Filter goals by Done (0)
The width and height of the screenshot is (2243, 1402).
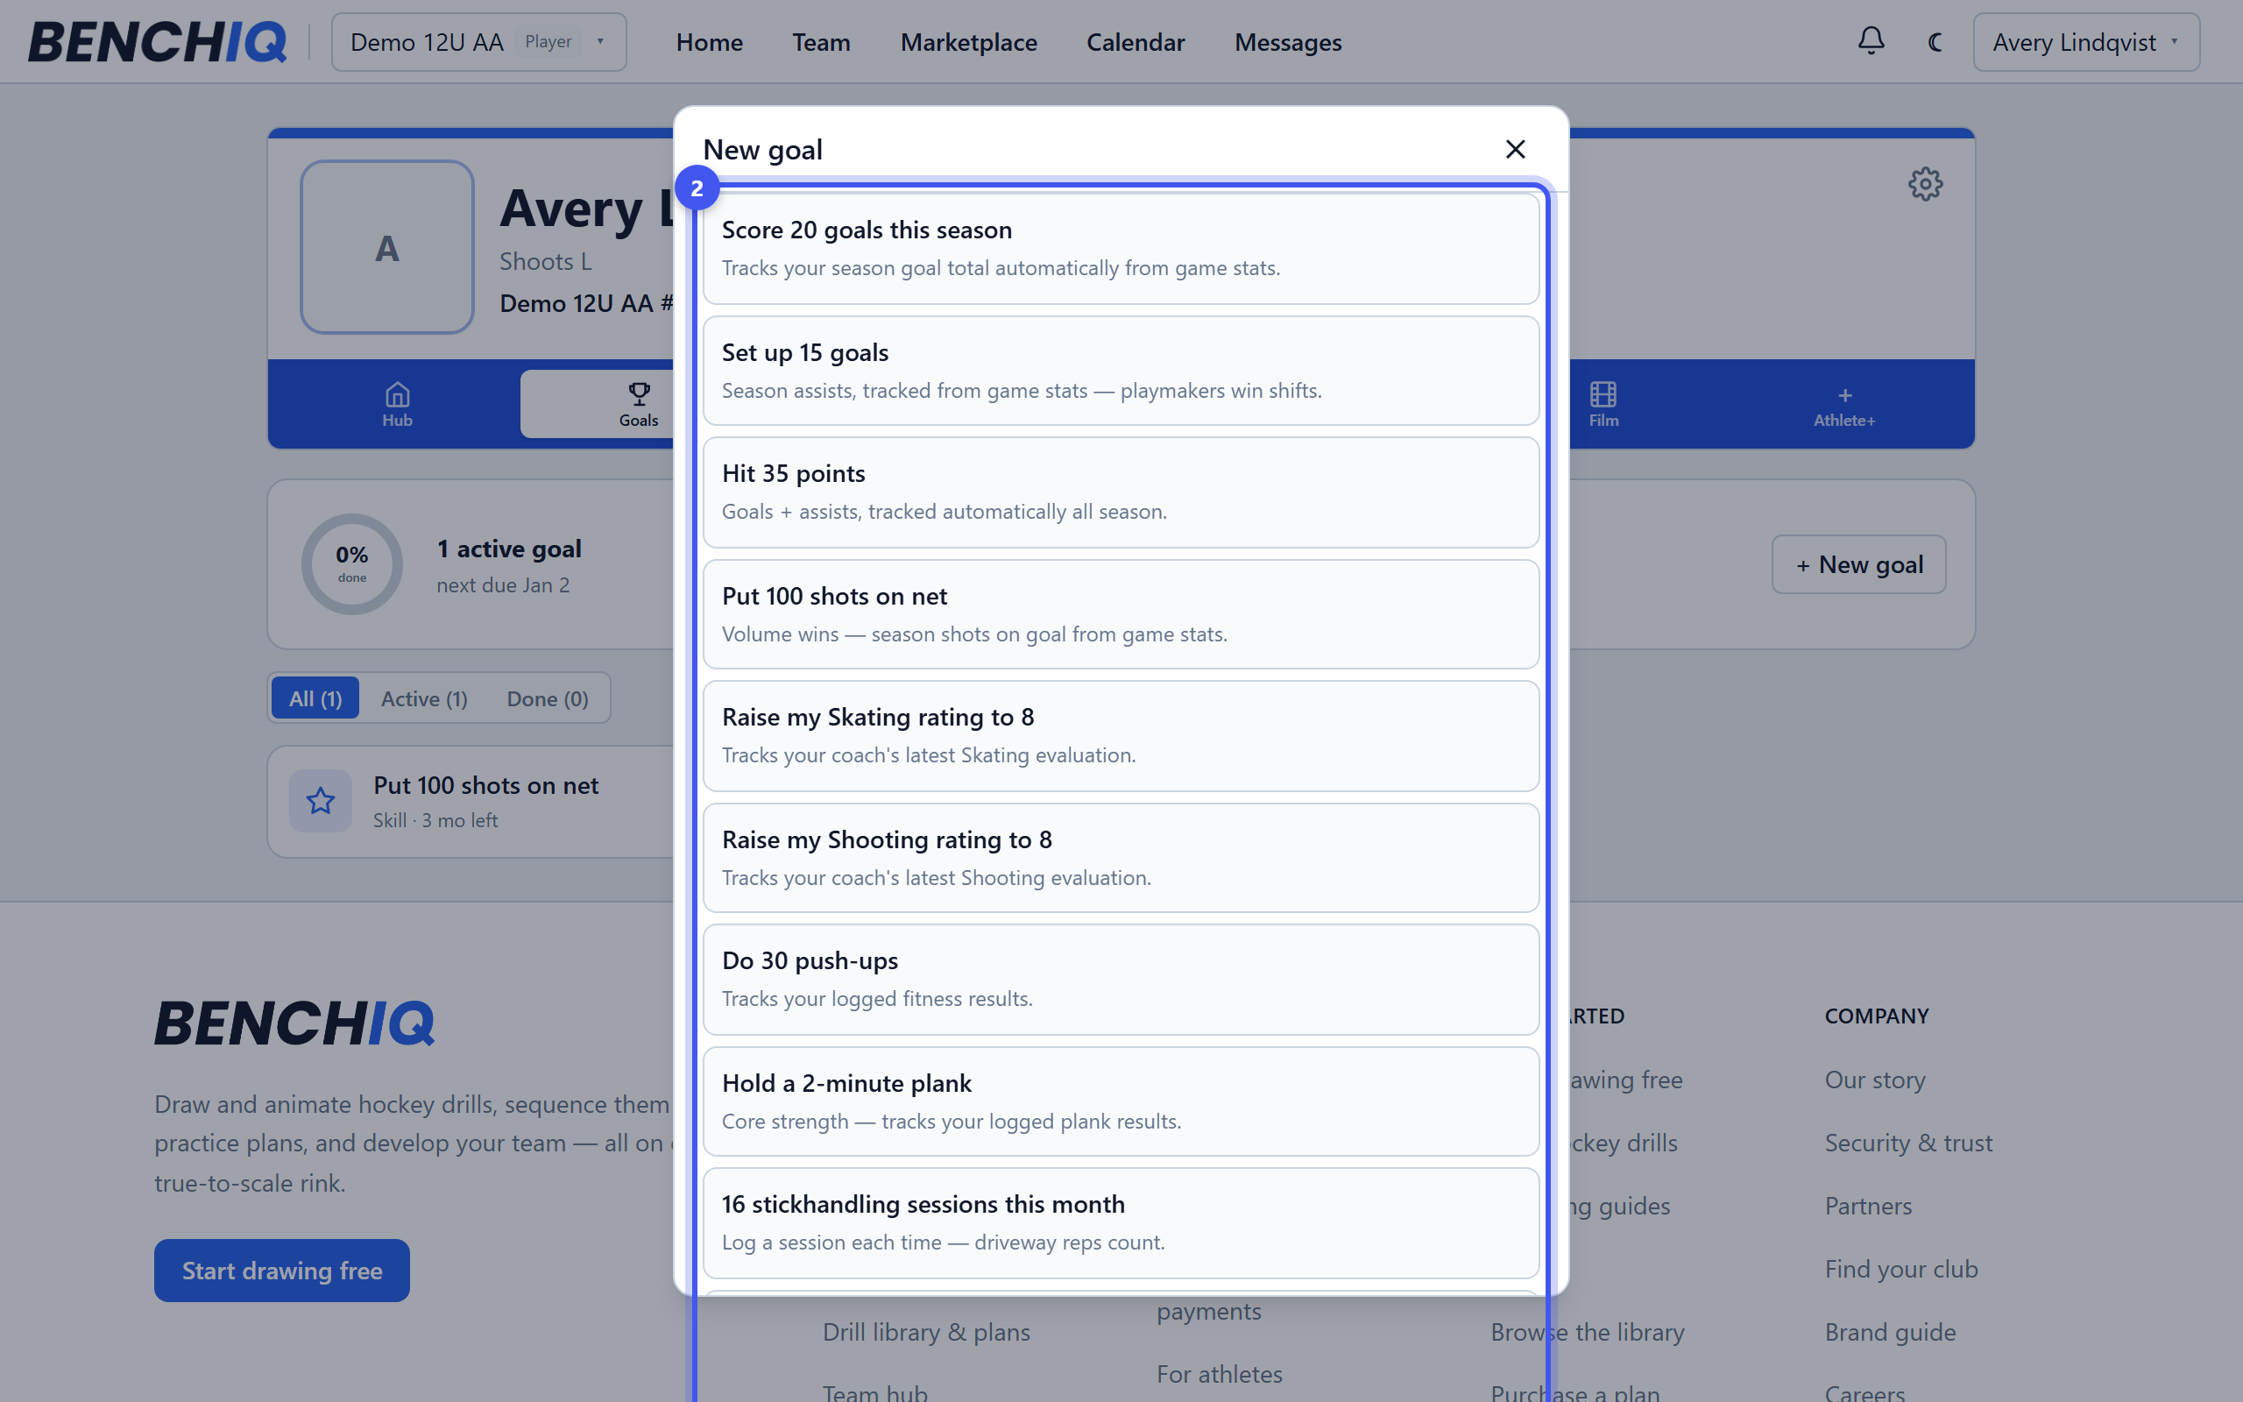(x=547, y=698)
